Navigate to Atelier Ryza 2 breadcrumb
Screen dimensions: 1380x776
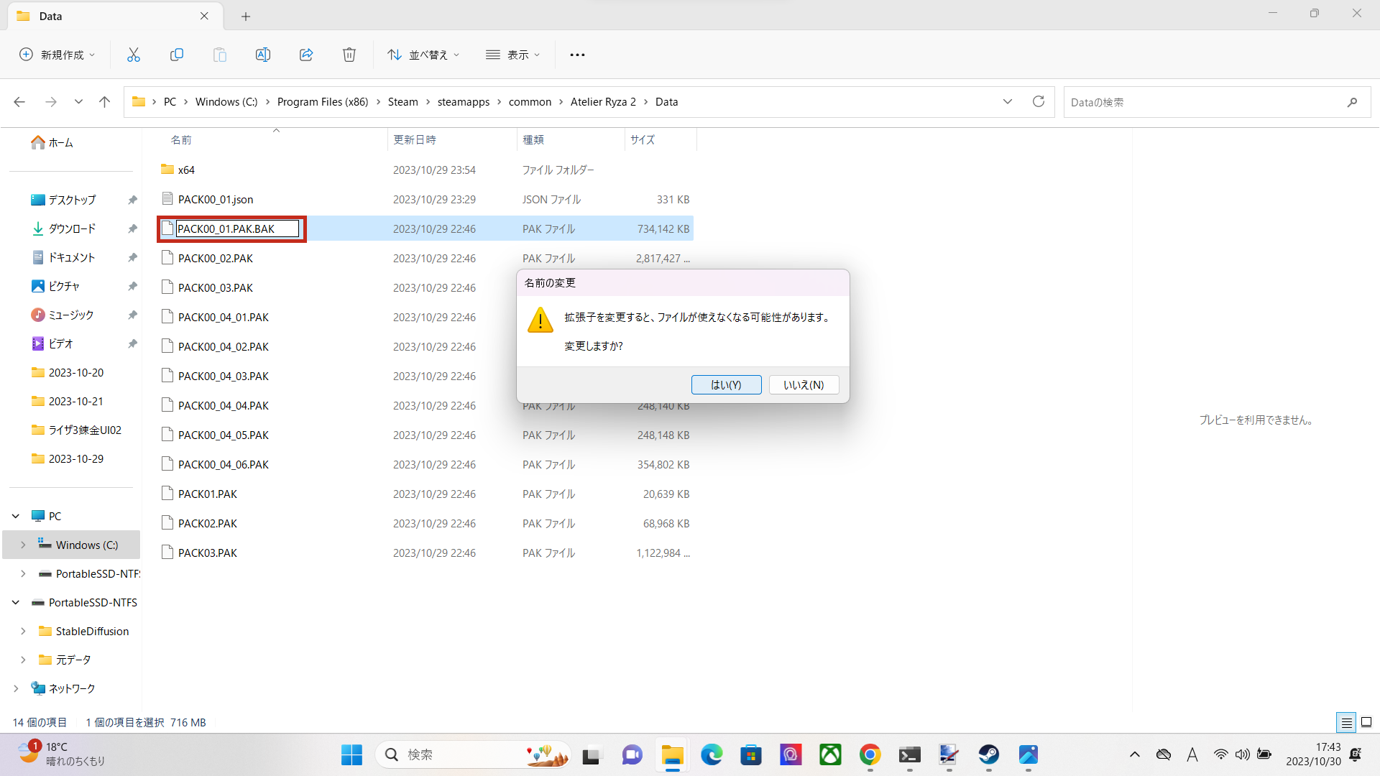[x=603, y=102]
